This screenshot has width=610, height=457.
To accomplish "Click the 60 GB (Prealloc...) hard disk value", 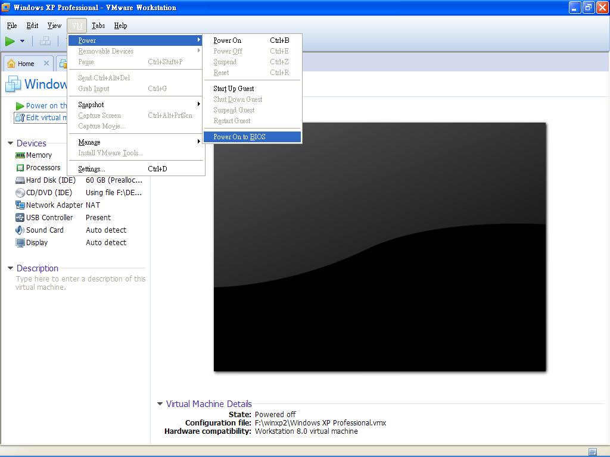I will [114, 180].
